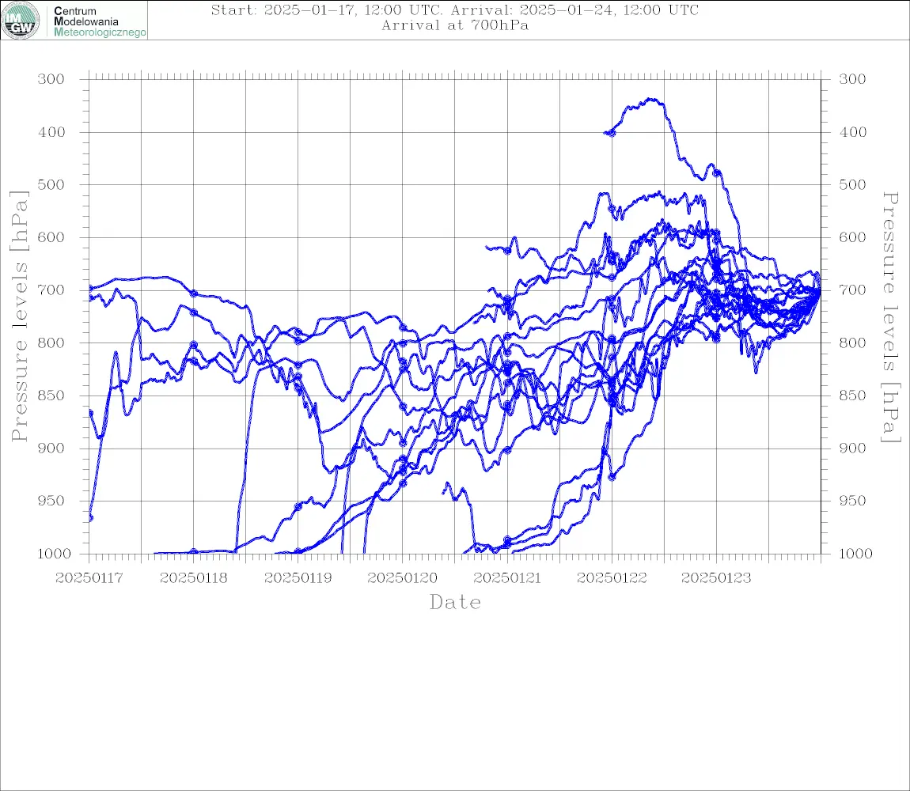The height and width of the screenshot is (791, 910).
Task: Click the right axis 850 label
Action: [x=852, y=395]
